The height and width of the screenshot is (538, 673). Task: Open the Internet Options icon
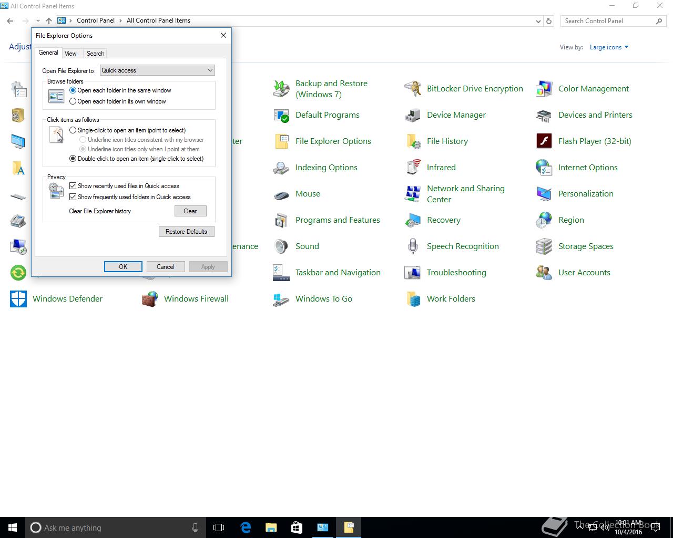click(x=544, y=168)
